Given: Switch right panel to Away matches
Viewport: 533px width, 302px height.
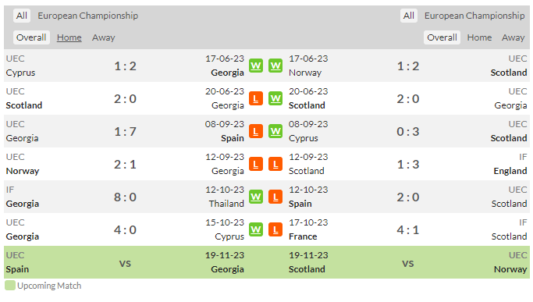Looking at the screenshot, I should (513, 37).
